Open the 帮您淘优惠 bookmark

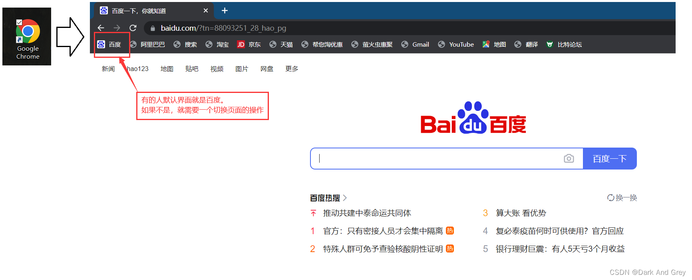coord(322,44)
